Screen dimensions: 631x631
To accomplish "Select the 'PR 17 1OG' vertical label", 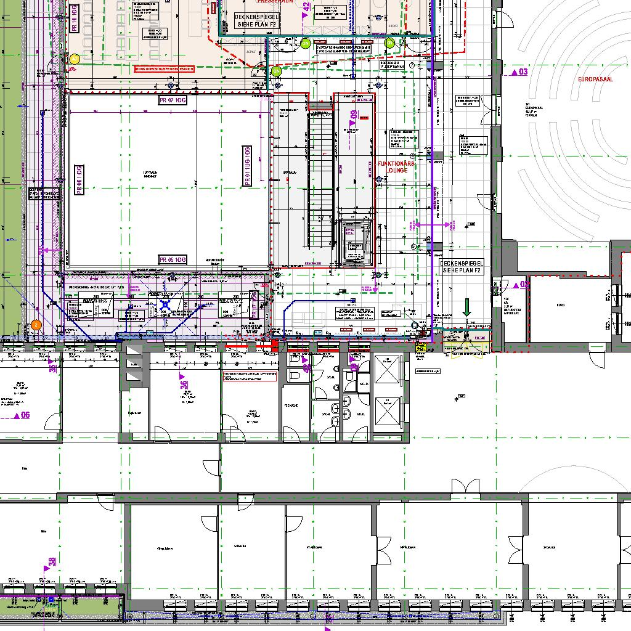I will tap(253, 304).
